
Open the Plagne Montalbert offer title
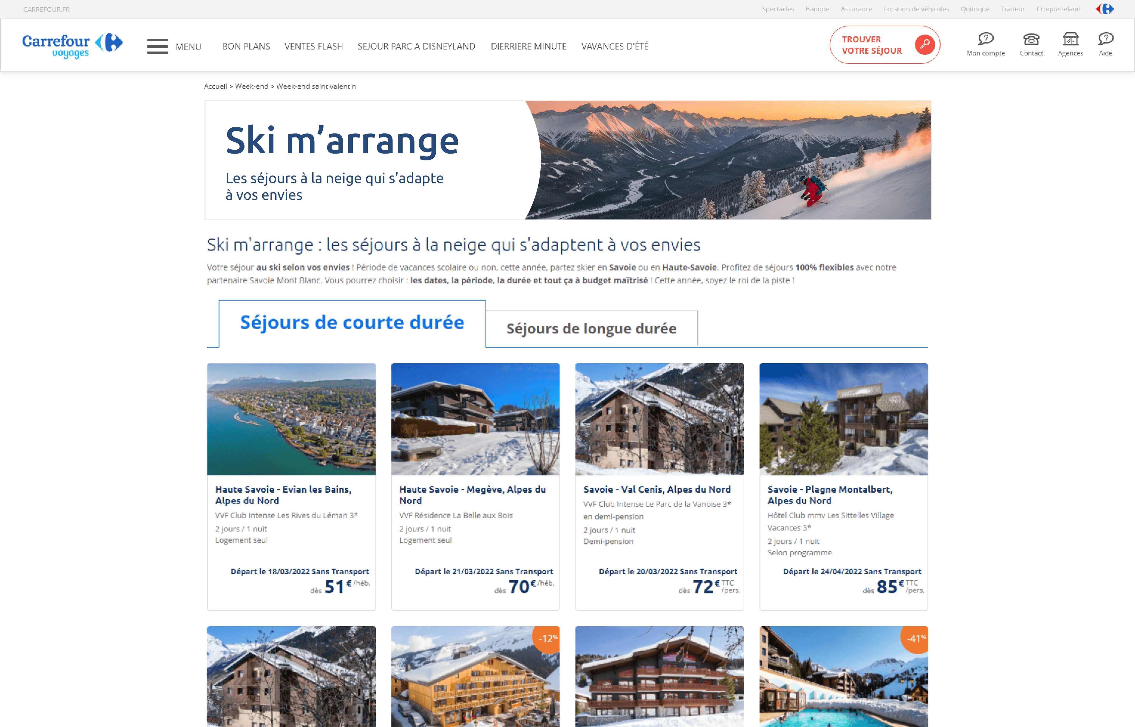830,495
